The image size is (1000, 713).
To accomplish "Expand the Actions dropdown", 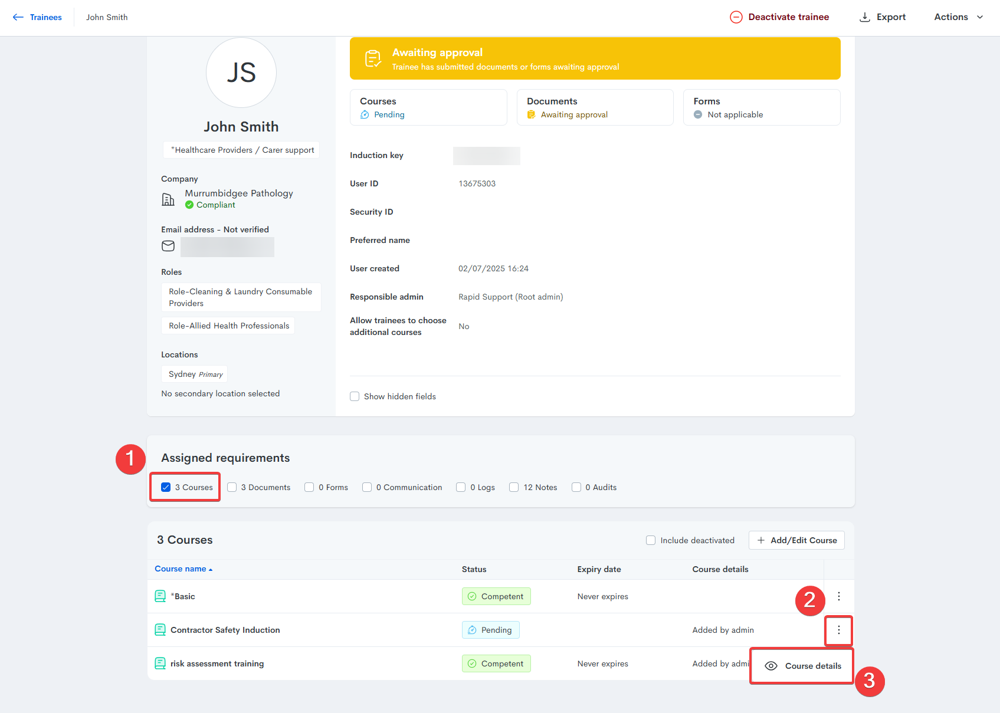I will [x=958, y=17].
